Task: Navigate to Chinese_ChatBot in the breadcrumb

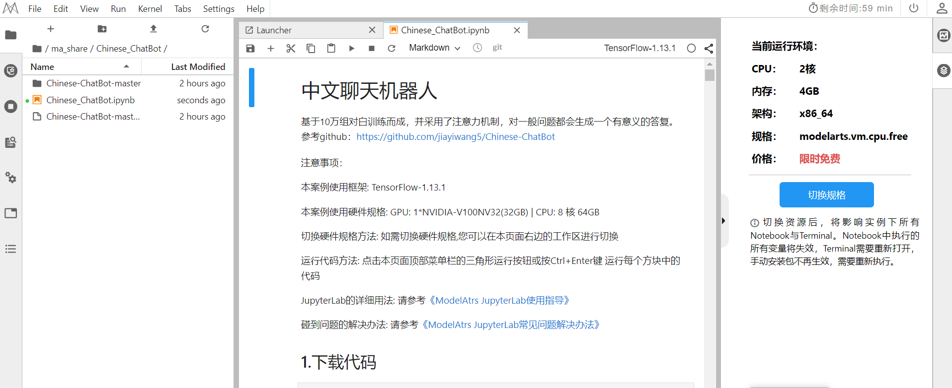Action: (129, 49)
